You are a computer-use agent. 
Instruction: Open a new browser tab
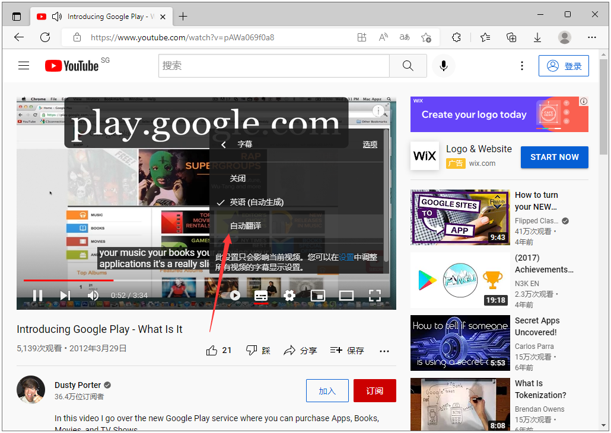(183, 17)
